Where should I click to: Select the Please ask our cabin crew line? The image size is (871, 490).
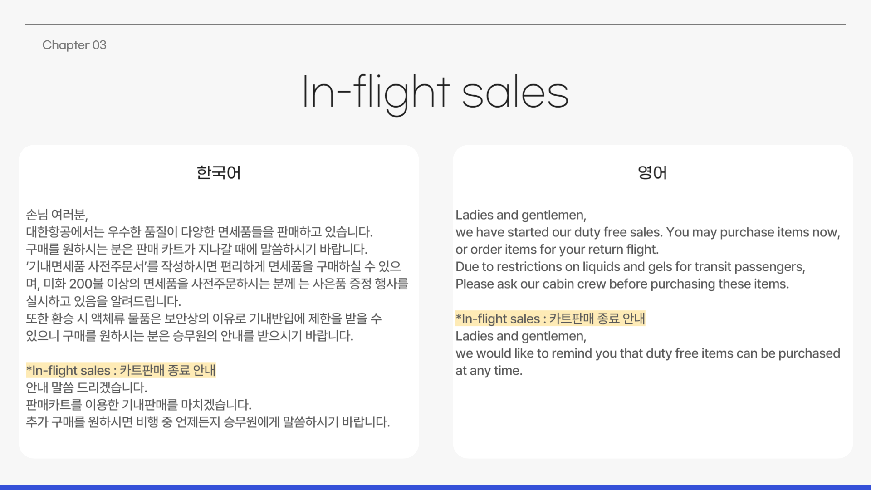(x=622, y=284)
